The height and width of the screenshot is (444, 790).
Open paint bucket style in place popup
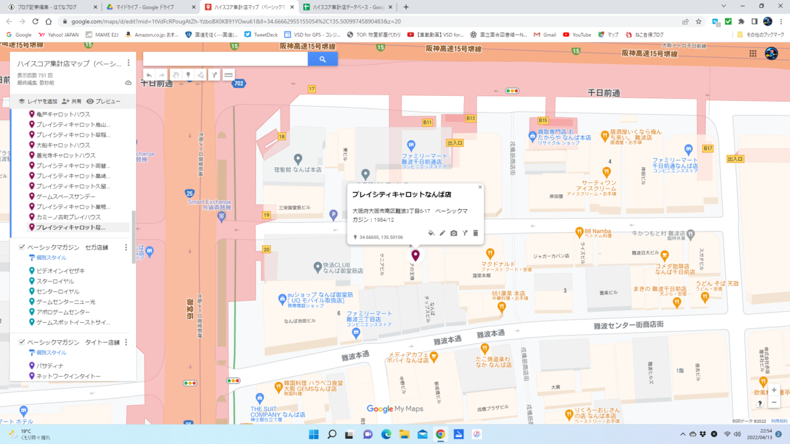[431, 233]
